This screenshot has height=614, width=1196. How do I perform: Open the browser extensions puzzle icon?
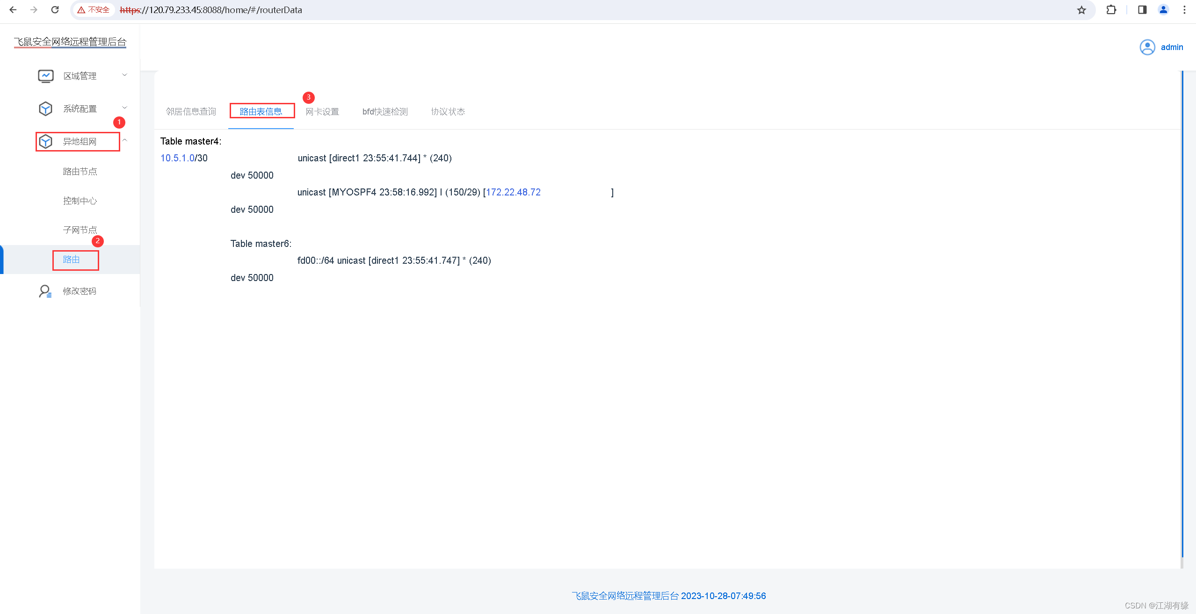pos(1111,10)
